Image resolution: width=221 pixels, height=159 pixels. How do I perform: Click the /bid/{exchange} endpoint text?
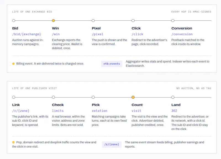pyautogui.click(x=27, y=34)
